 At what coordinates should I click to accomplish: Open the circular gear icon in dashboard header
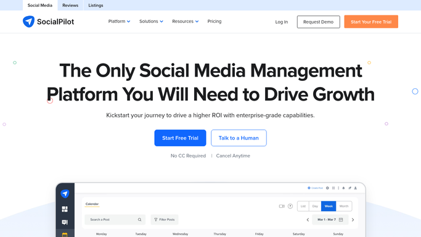(x=327, y=188)
